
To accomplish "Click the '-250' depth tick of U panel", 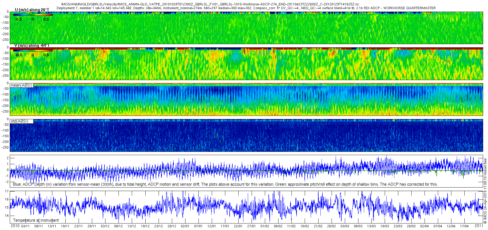I will pos(5,40).
